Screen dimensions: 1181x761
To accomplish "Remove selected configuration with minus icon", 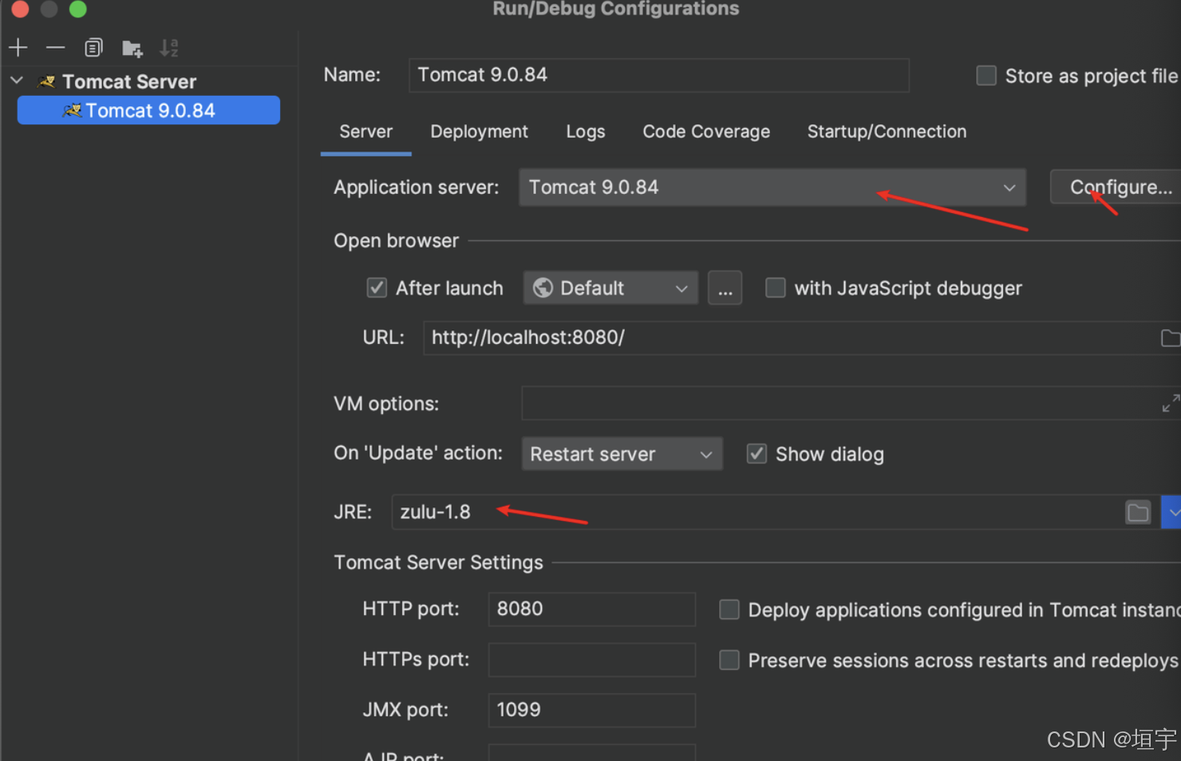I will (x=55, y=48).
